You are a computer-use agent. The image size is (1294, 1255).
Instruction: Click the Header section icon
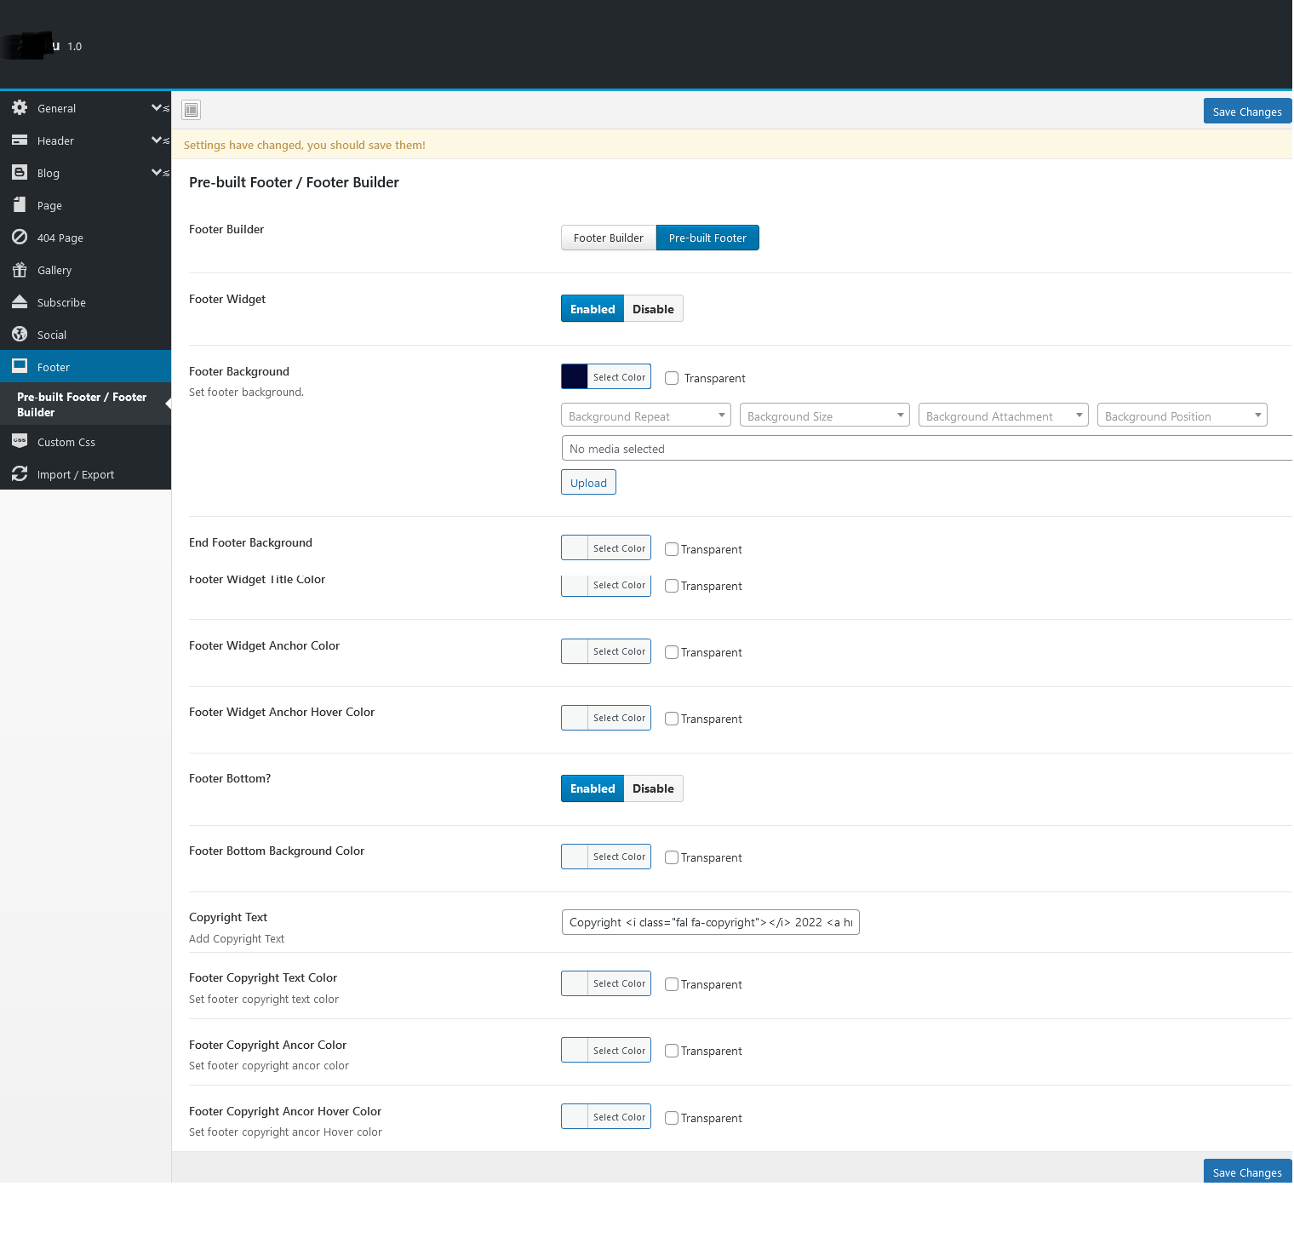pyautogui.click(x=20, y=140)
